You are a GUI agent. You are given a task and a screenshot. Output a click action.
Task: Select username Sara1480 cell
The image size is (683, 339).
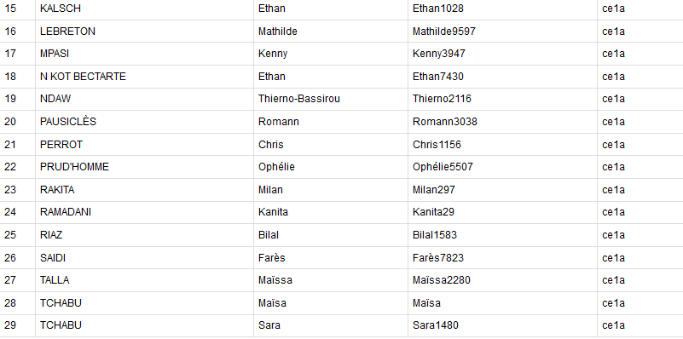point(502,325)
